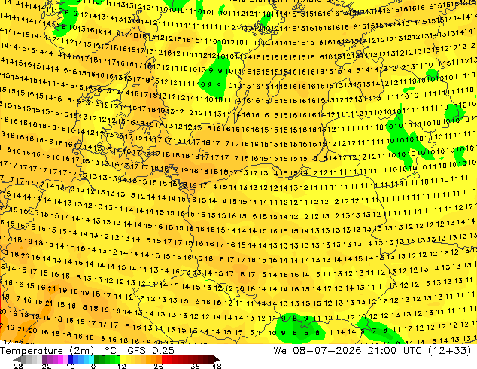This screenshot has width=477, height=369.
Task: Click the "0" legend scale label
Action: click(93, 366)
